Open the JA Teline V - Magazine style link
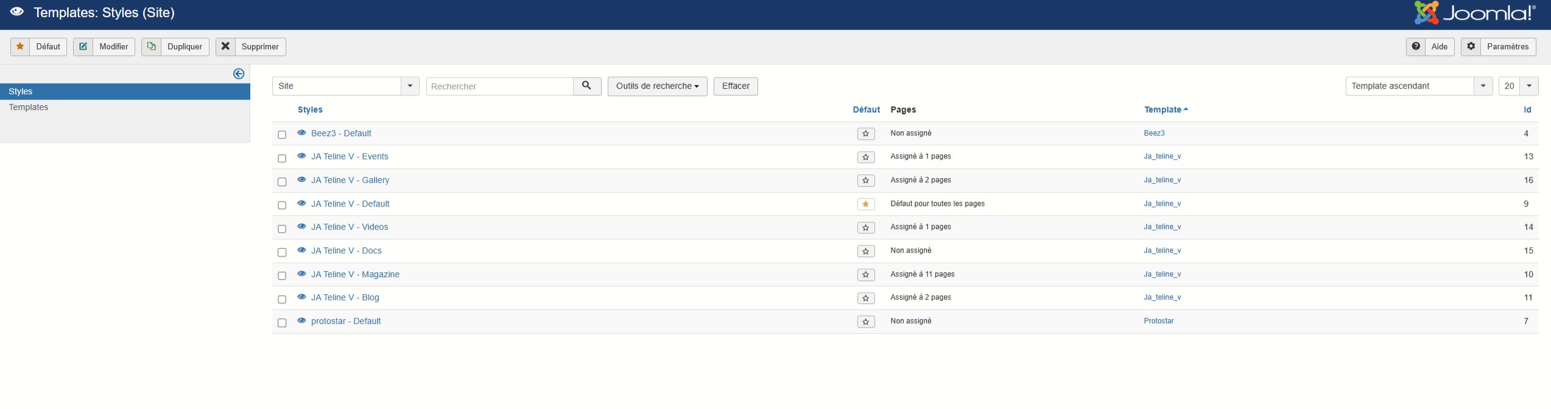 (x=355, y=274)
